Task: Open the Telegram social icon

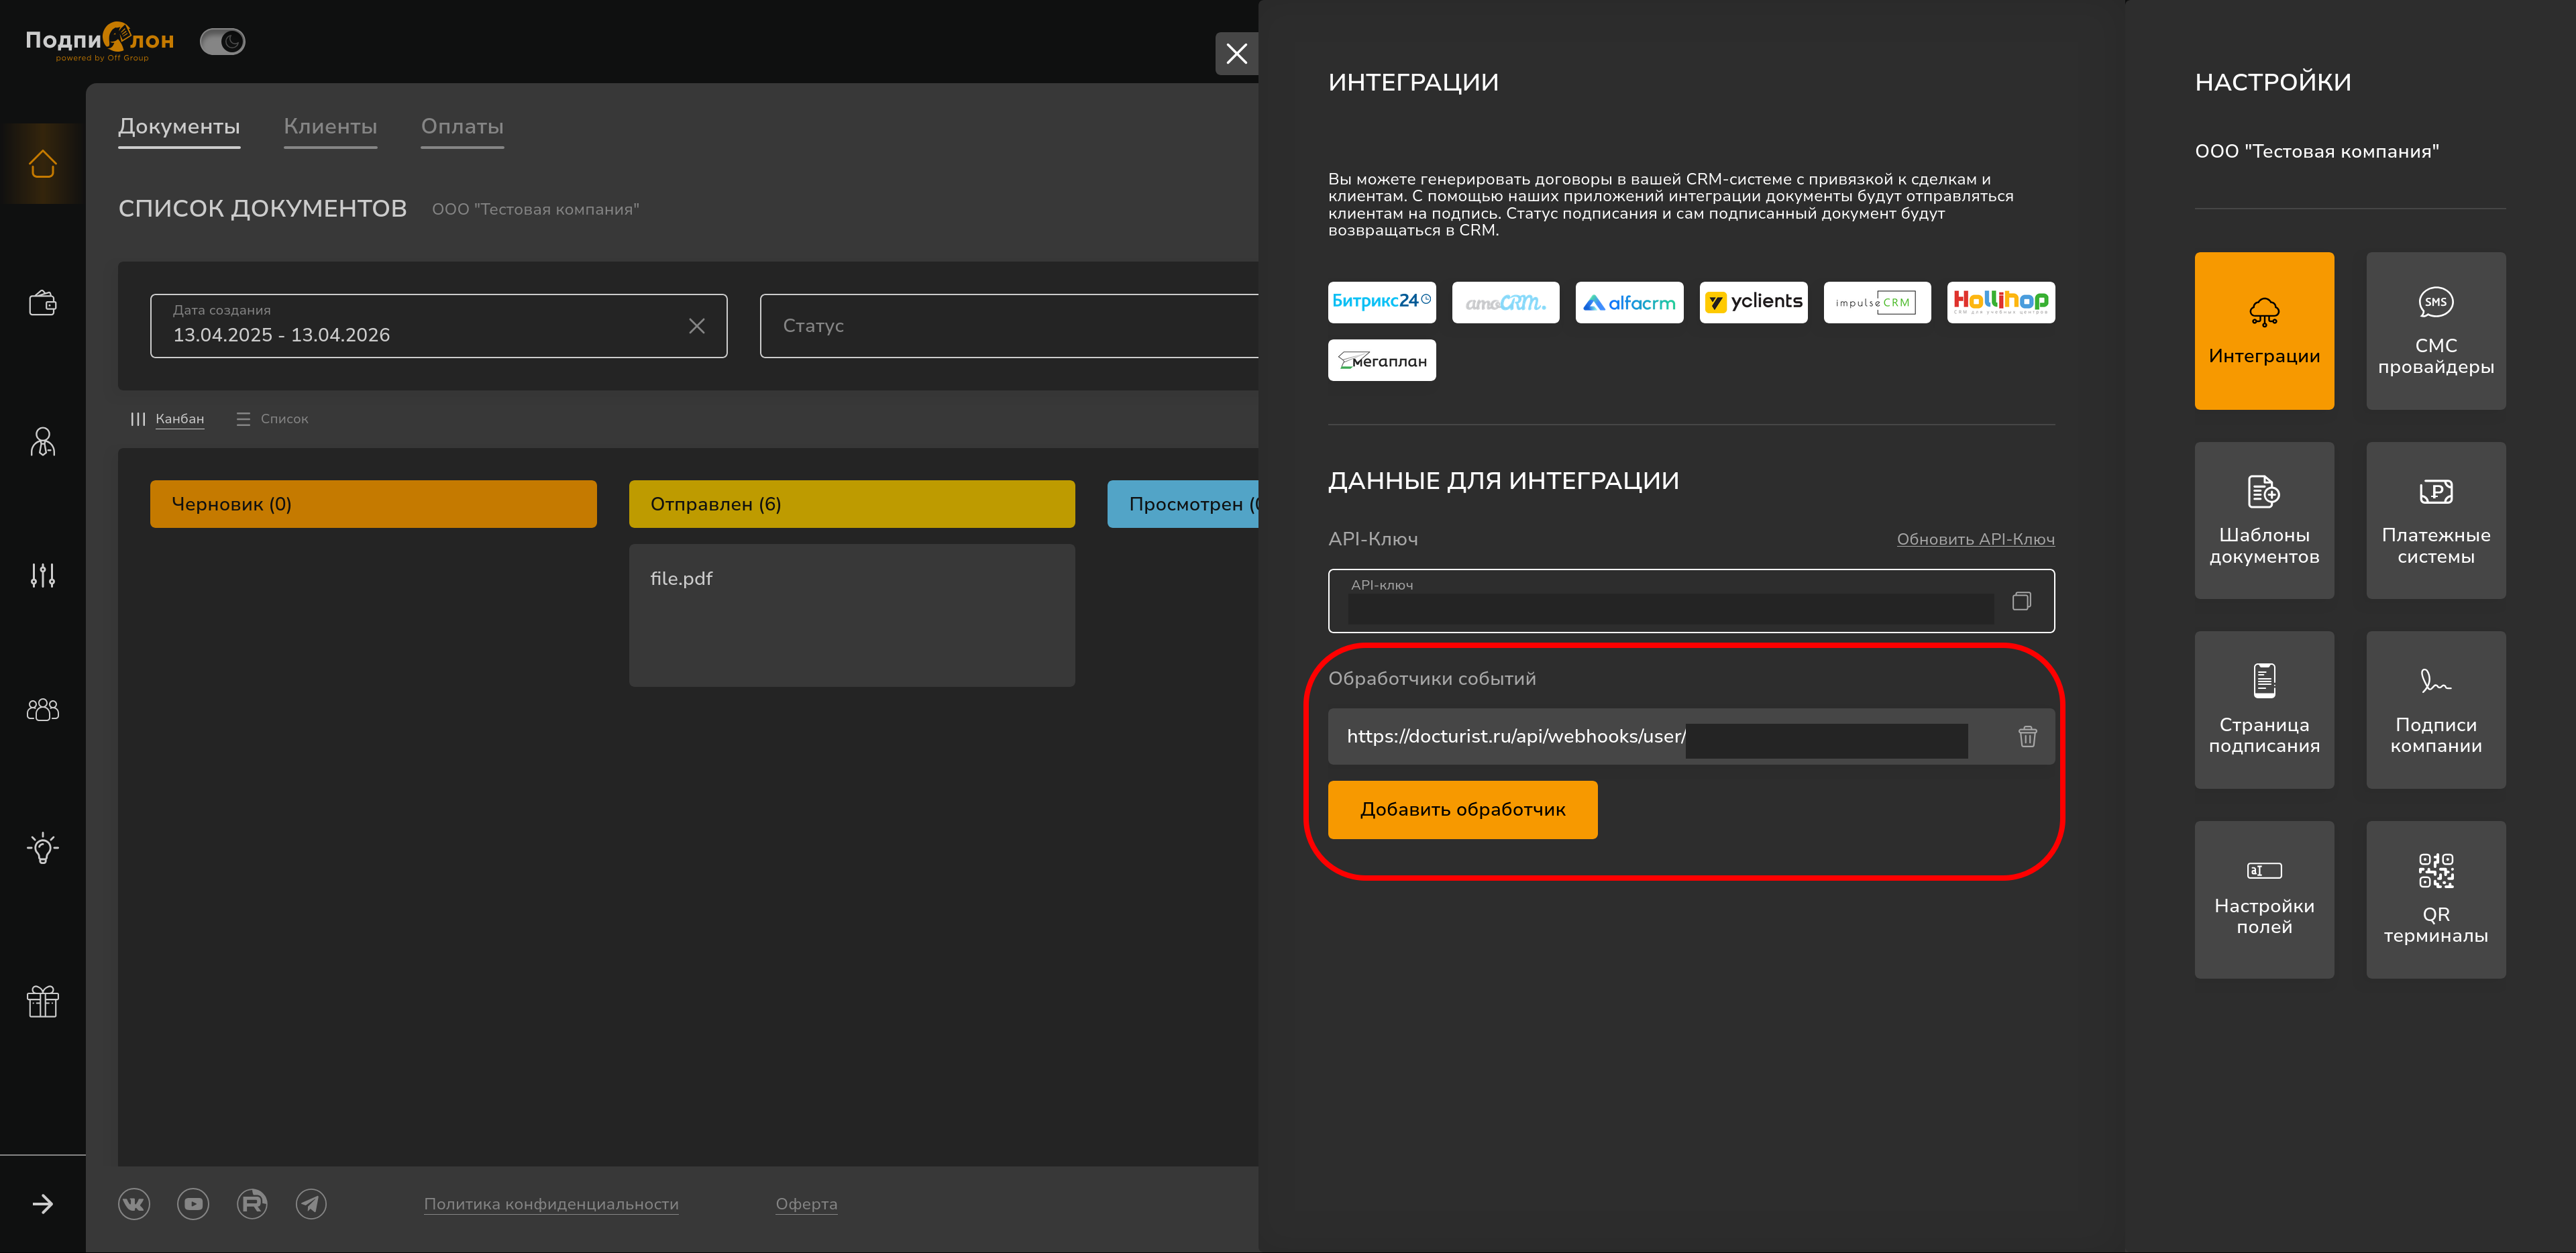Action: tap(311, 1204)
